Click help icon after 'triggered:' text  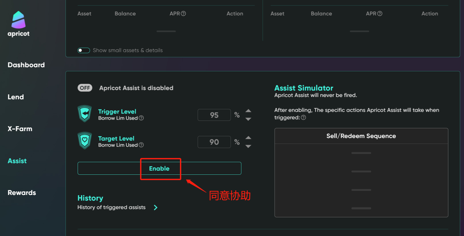(x=304, y=117)
